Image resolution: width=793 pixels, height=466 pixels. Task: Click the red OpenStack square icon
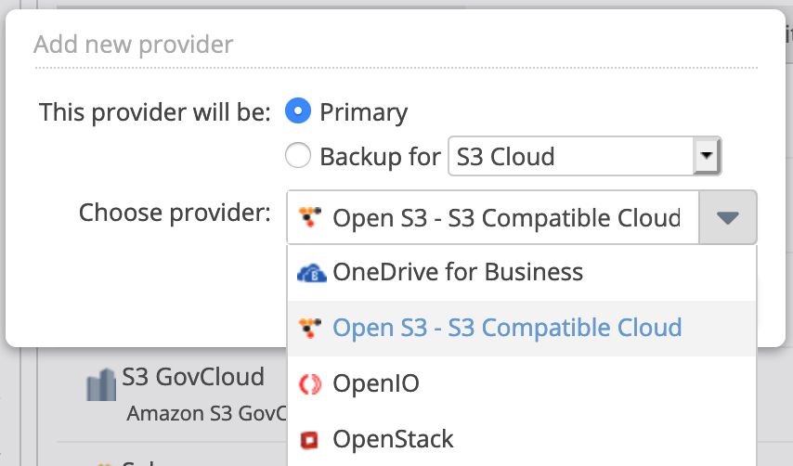310,439
